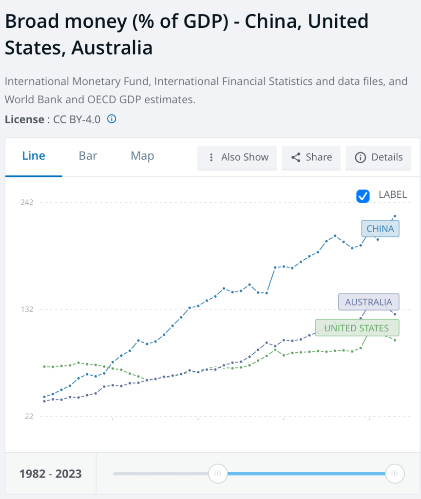
Task: Click the last China data point
Action: pyautogui.click(x=395, y=216)
